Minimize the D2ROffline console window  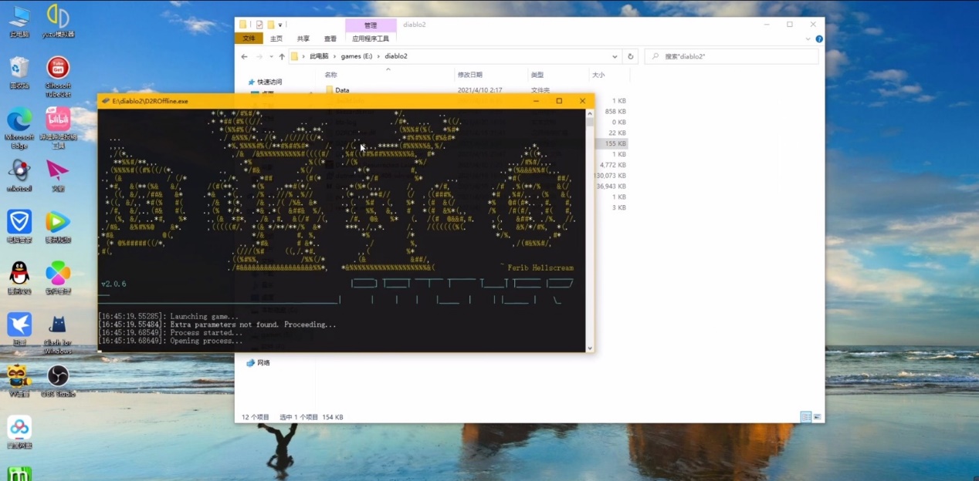pyautogui.click(x=536, y=101)
